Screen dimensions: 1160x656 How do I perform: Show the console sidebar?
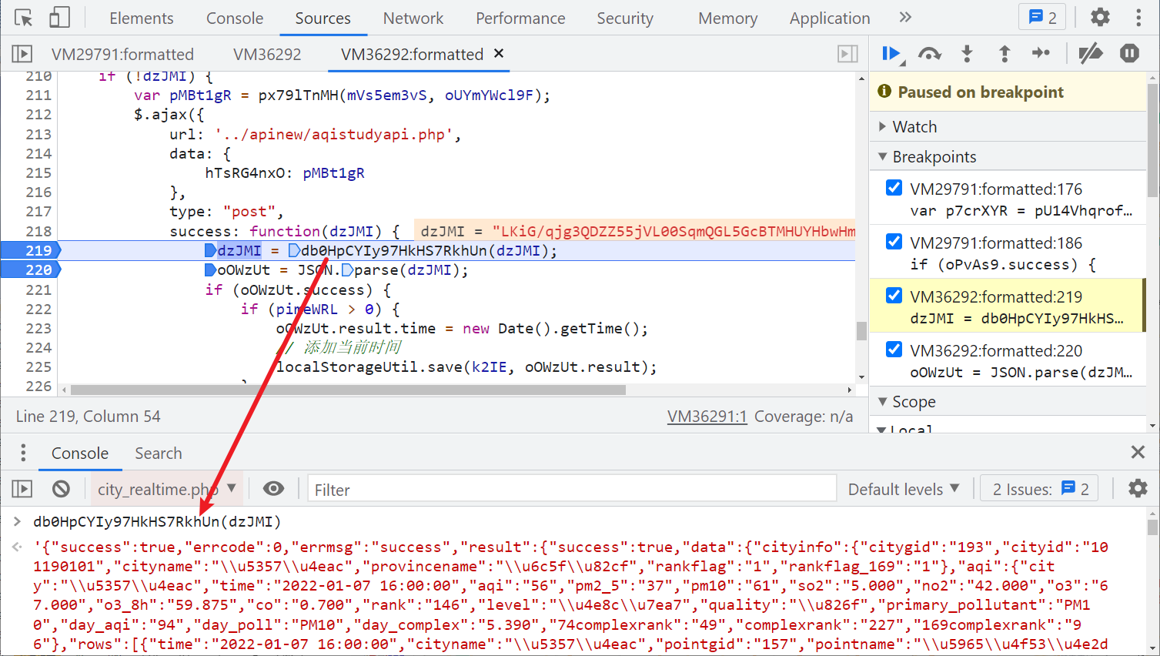[x=22, y=489]
